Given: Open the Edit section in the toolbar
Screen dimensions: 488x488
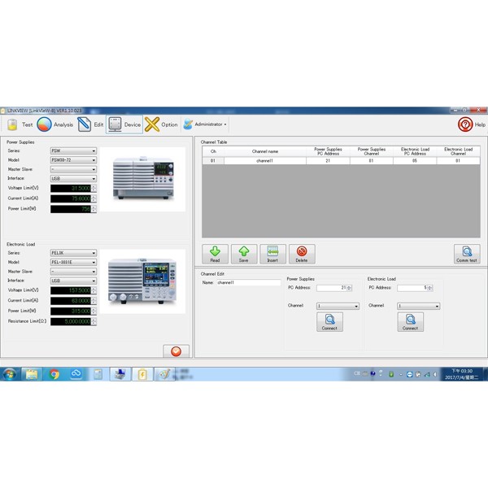Looking at the screenshot, I should point(90,124).
